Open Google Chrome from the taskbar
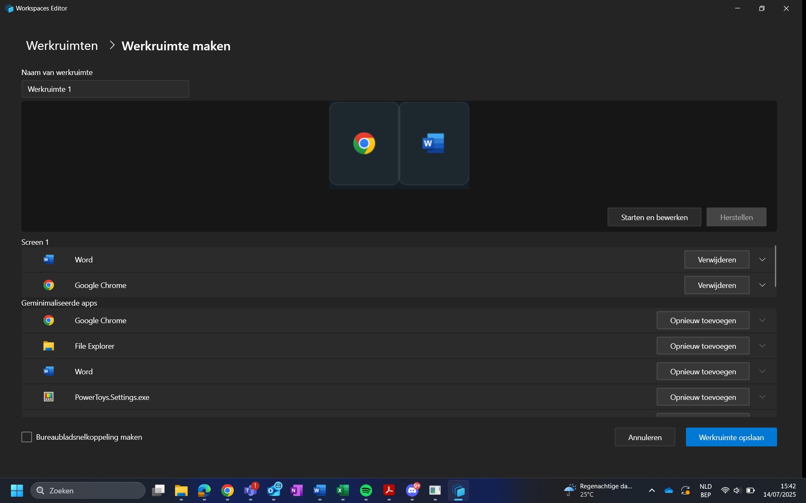This screenshot has width=806, height=503. pyautogui.click(x=228, y=490)
